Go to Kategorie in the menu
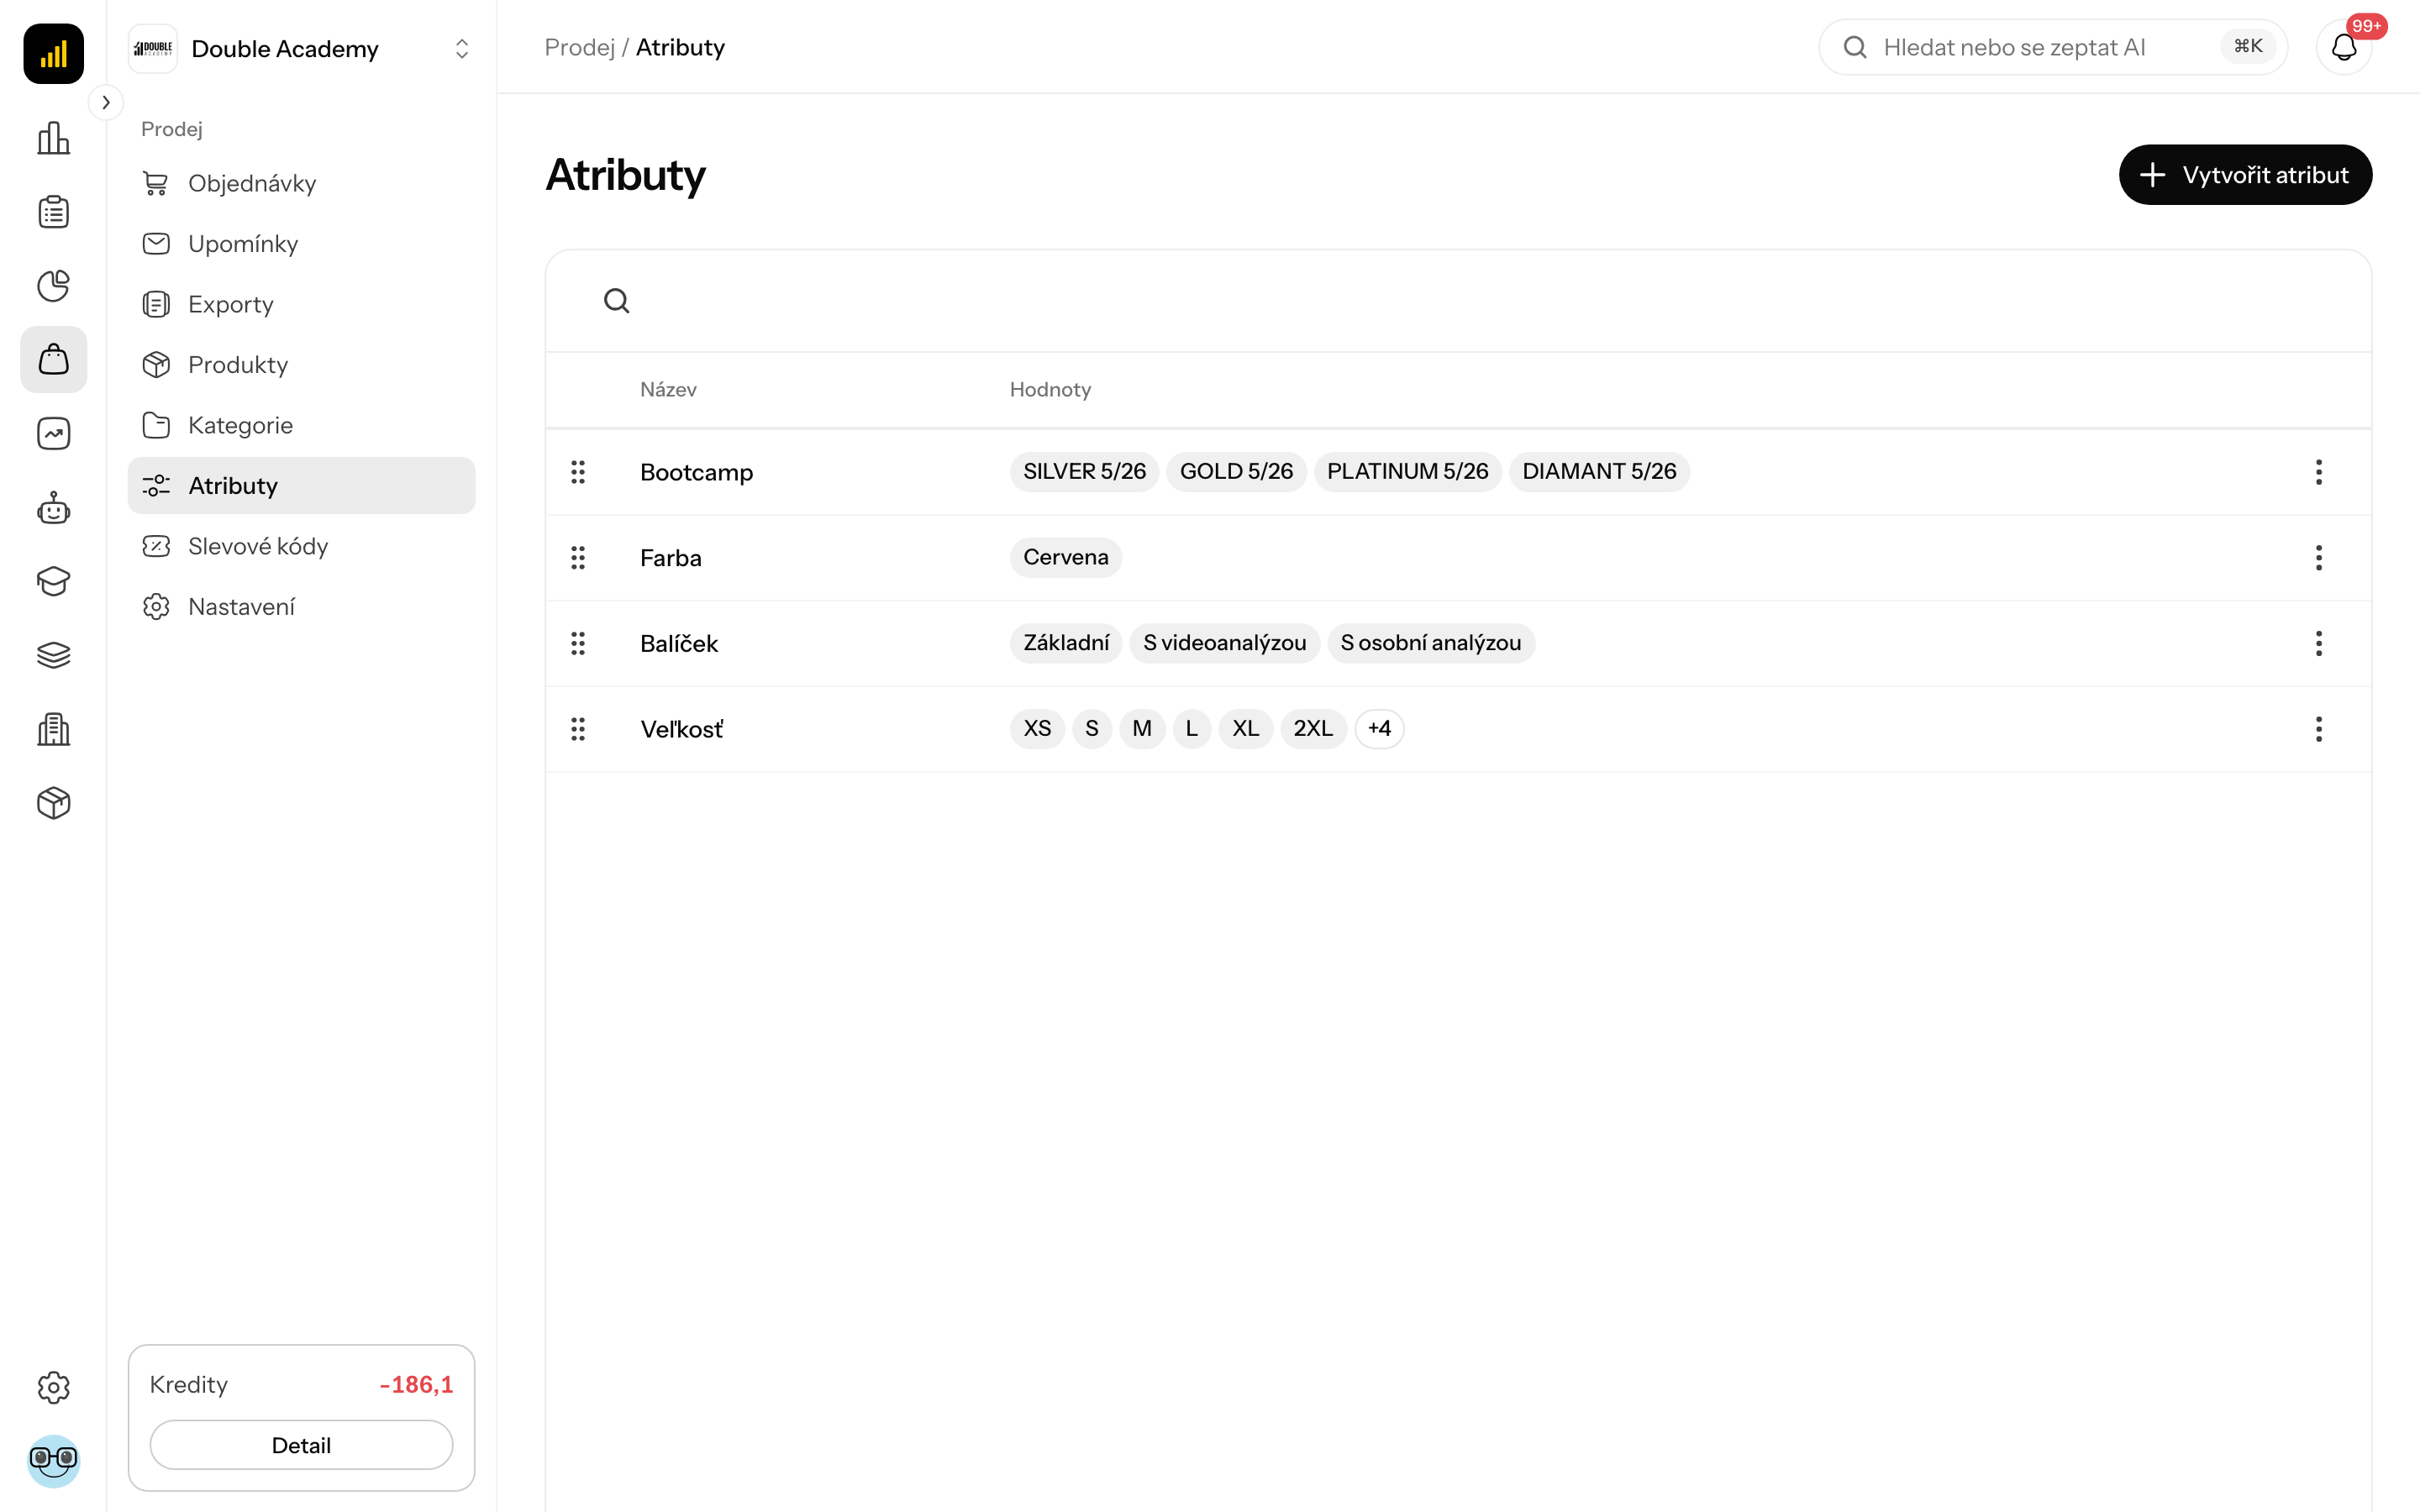Screen dimensions: 2420x1512 pos(301,425)
